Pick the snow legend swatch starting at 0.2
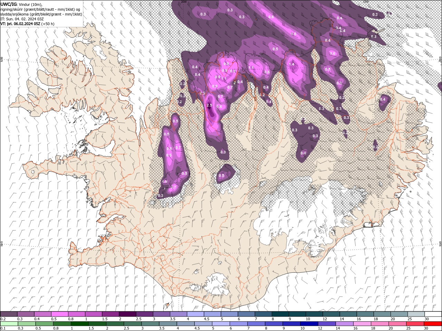The width and height of the screenshot is (442, 331). pos(9,314)
